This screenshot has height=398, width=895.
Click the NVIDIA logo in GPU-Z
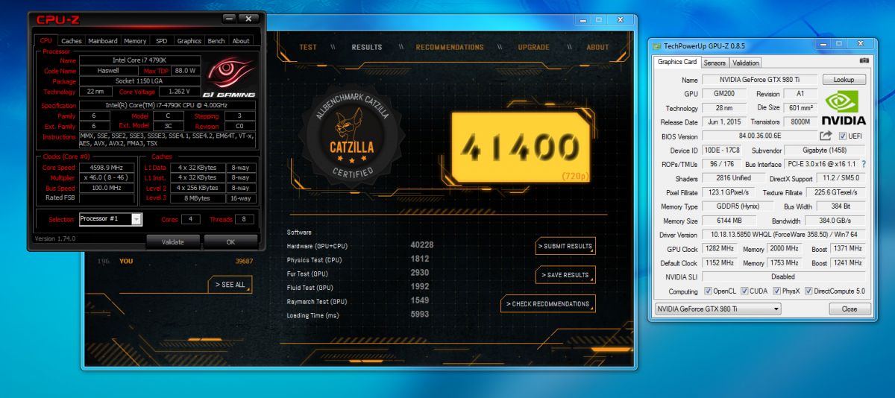pyautogui.click(x=844, y=108)
